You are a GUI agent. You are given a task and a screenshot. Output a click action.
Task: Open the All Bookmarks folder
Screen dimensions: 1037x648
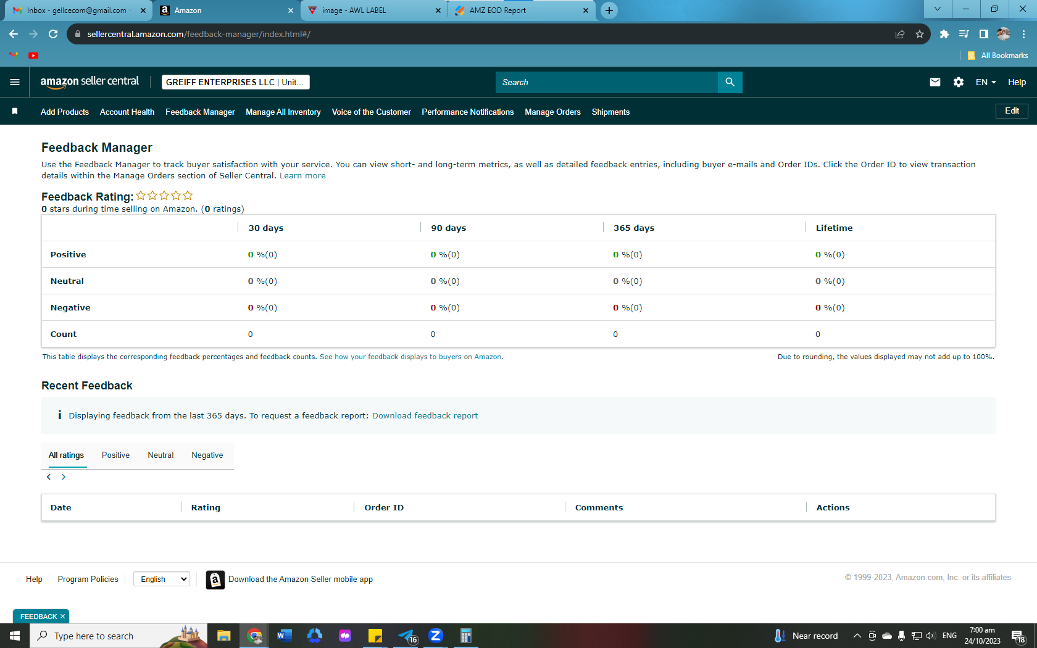pyautogui.click(x=998, y=56)
